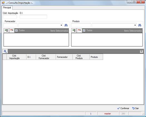Click the Fornecedor selected items list box
The image size is (146, 117).
36,40
